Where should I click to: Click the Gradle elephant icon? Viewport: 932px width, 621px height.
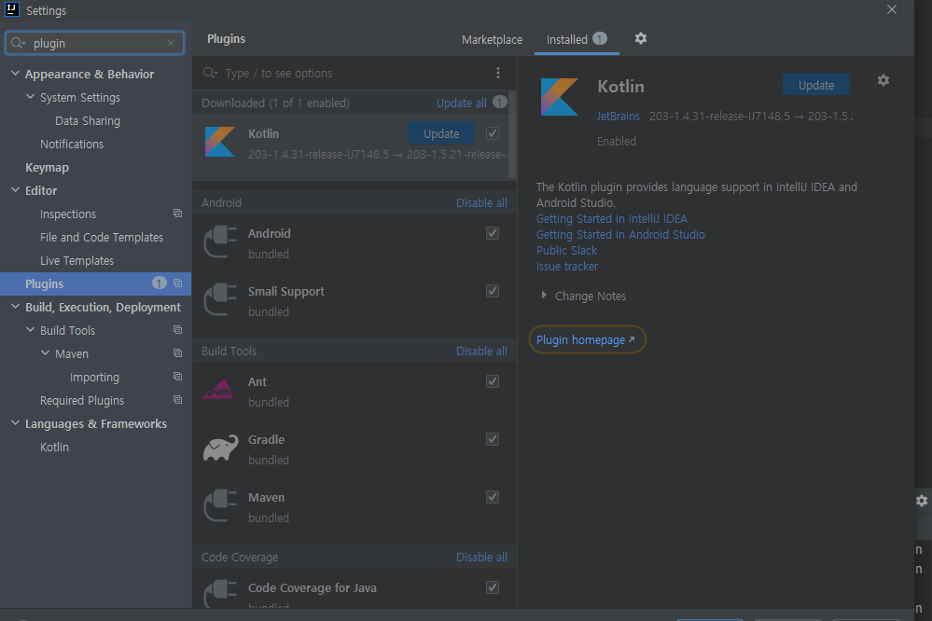[220, 448]
